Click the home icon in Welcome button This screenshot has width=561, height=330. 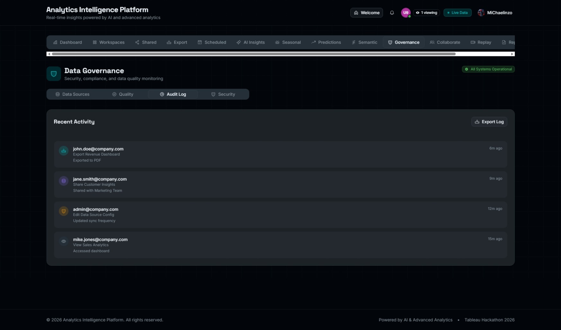pos(356,13)
